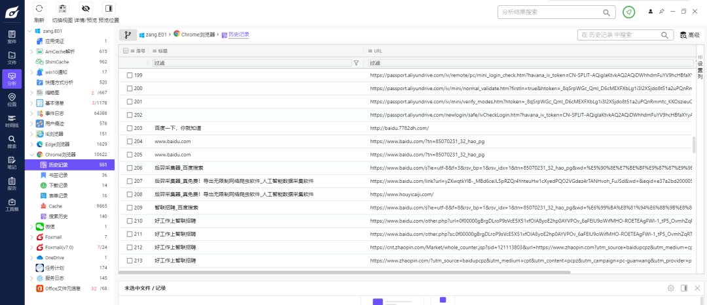Image resolution: width=707 pixels, height=305 pixels.
Task: Click the magnifier in 分析结果搜索 box
Action: [607, 12]
